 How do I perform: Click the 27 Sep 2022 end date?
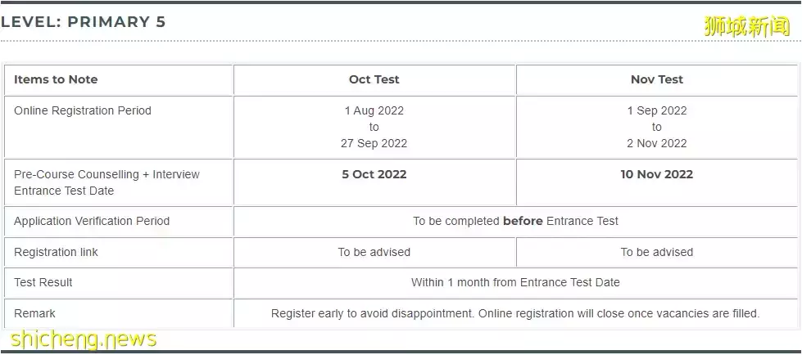point(374,143)
